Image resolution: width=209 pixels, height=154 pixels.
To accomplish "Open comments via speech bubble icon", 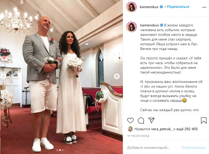I will click(x=141, y=121).
